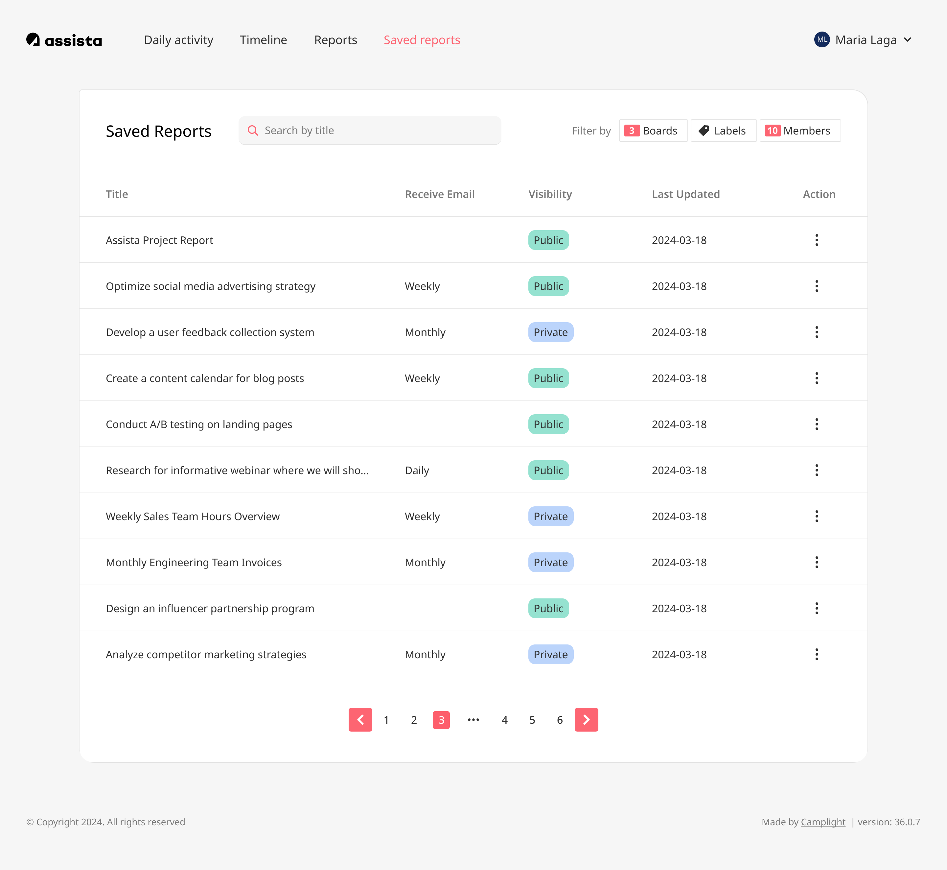This screenshot has width=947, height=870.
Task: Go to next page with right arrow
Action: click(586, 720)
